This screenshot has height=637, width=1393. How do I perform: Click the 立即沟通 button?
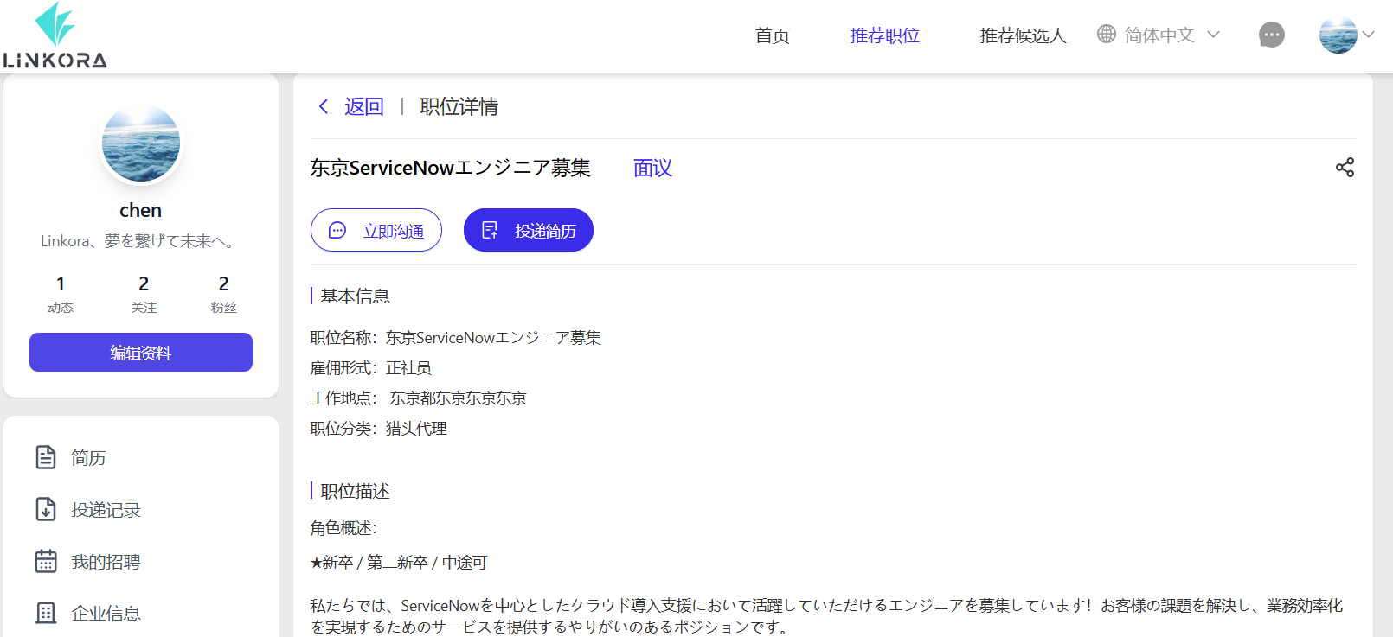(x=376, y=230)
